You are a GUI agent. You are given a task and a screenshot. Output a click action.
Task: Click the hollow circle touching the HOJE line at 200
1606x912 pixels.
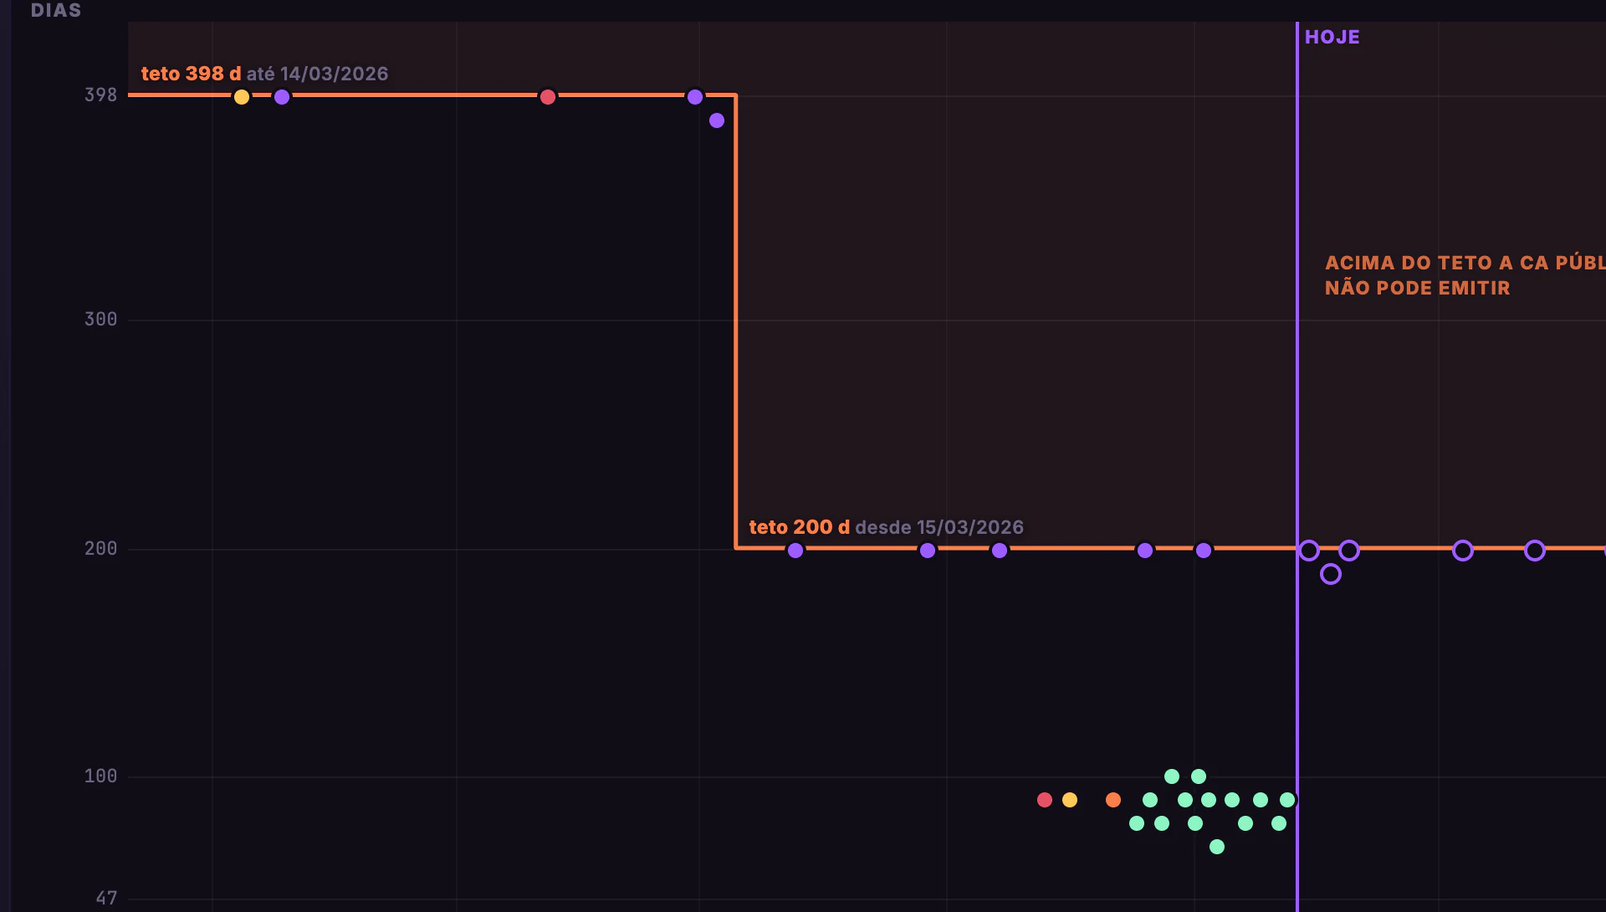pos(1309,551)
